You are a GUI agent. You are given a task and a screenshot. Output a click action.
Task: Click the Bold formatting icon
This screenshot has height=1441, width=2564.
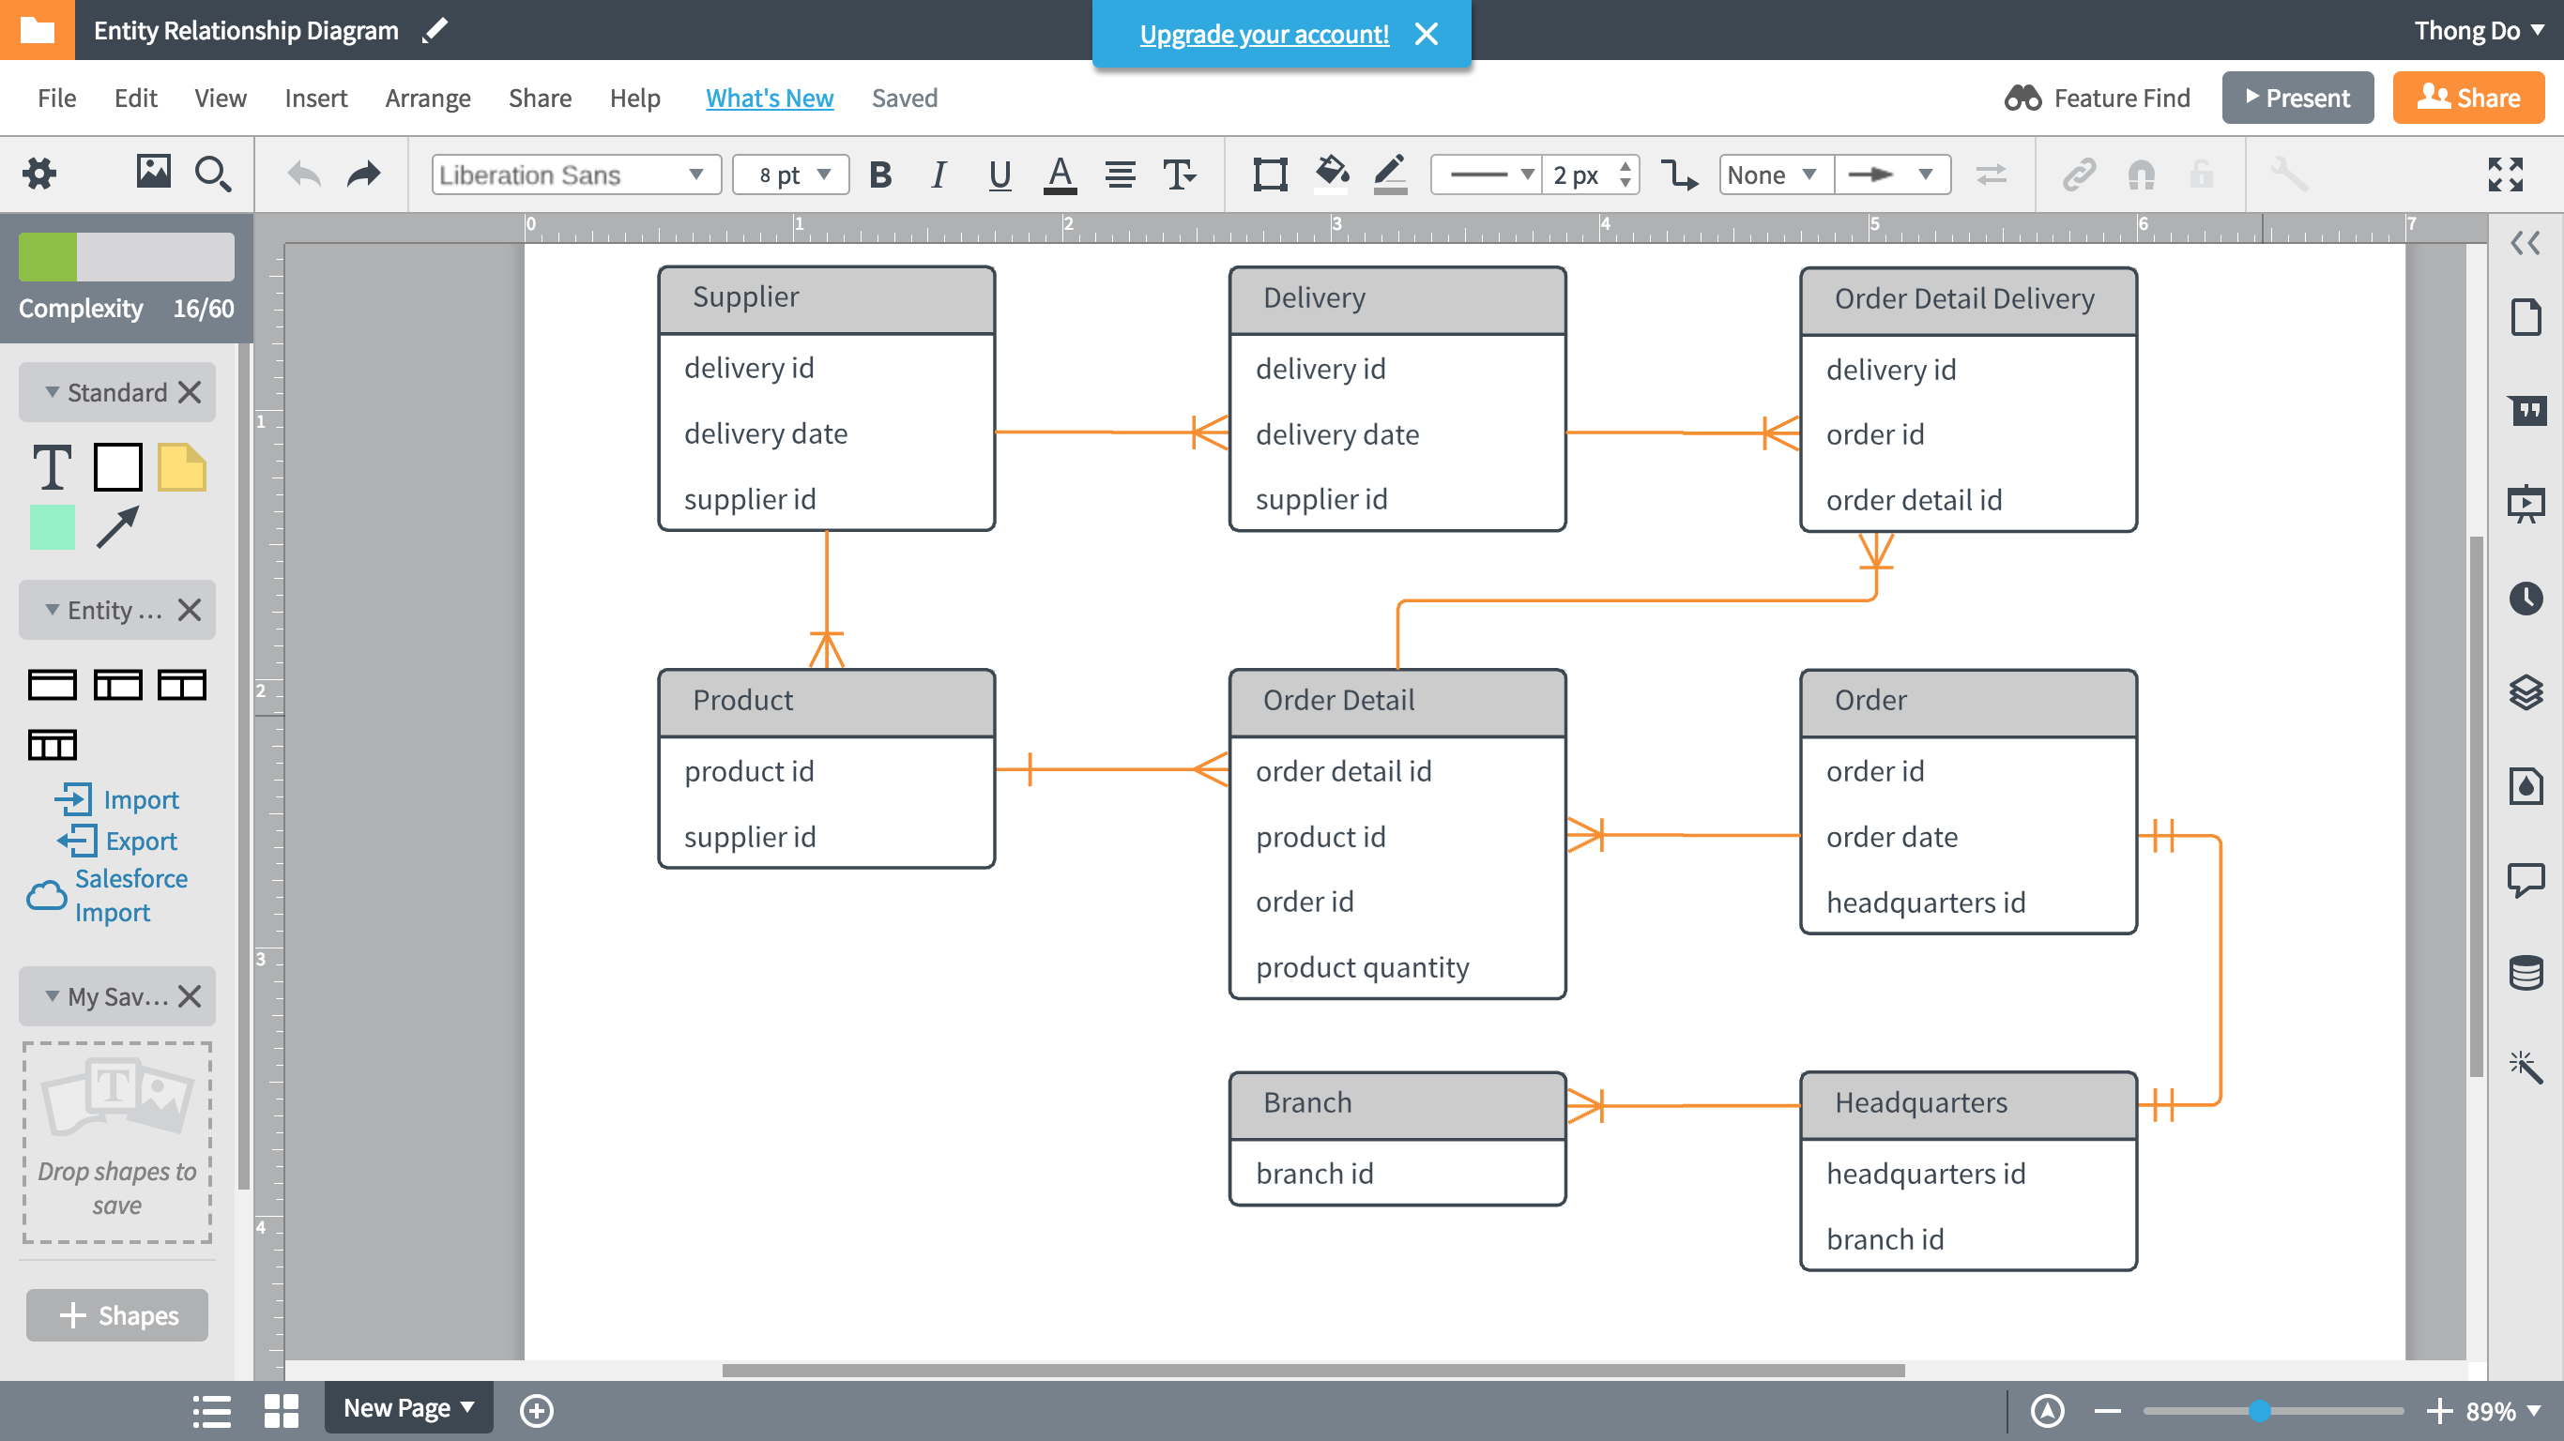pyautogui.click(x=880, y=174)
